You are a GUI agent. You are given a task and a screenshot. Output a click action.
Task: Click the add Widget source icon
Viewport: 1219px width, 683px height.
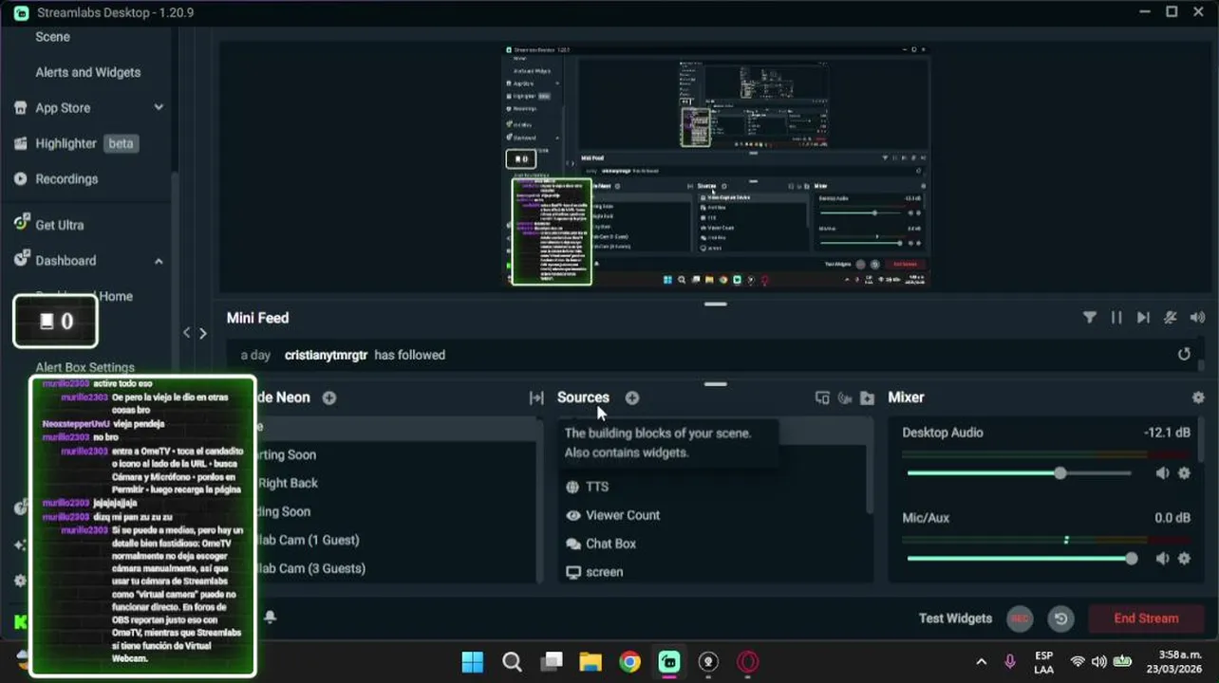(x=822, y=398)
